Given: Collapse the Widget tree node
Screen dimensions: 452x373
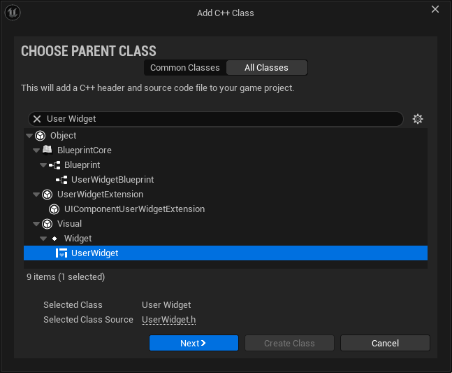Looking at the screenshot, I should [x=43, y=239].
